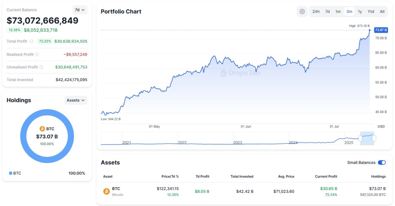The image size is (395, 206).
Task: Click blue BTC legend dot in Holdings
Action: click(11, 173)
